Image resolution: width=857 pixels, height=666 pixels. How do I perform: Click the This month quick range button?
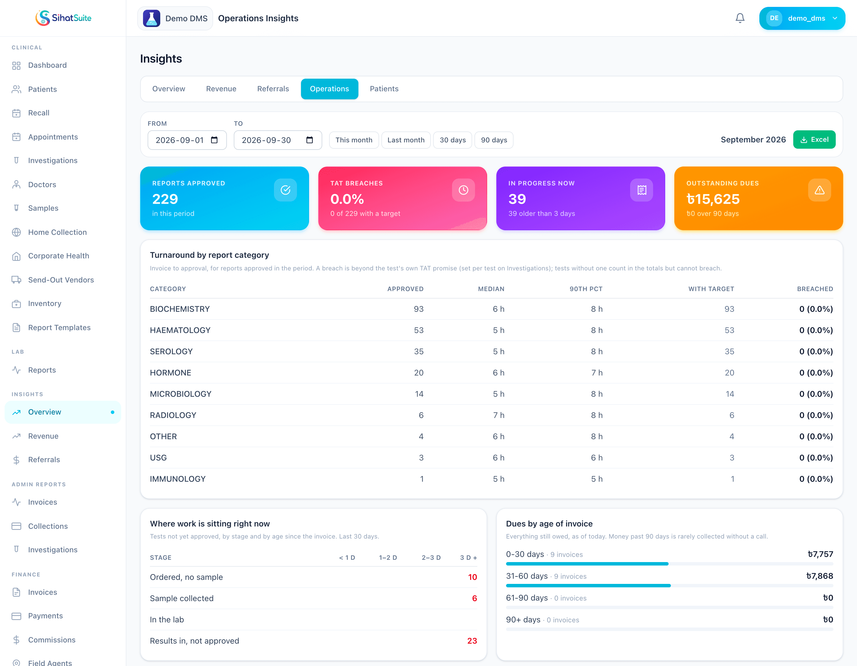[354, 140]
